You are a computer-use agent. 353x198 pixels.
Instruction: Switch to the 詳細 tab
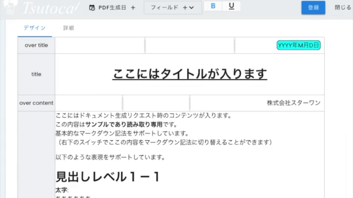(x=68, y=28)
